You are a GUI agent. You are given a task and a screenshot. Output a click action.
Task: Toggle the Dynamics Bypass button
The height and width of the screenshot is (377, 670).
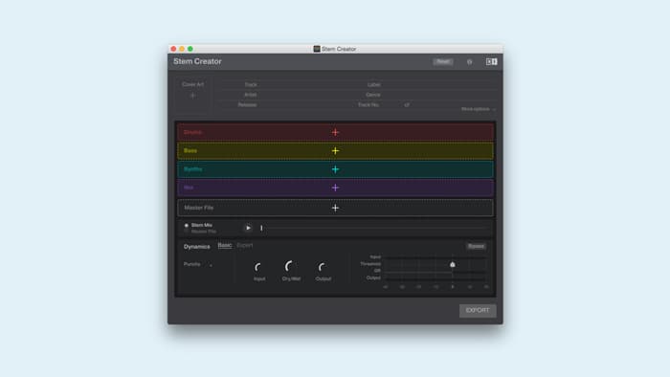pyautogui.click(x=476, y=246)
